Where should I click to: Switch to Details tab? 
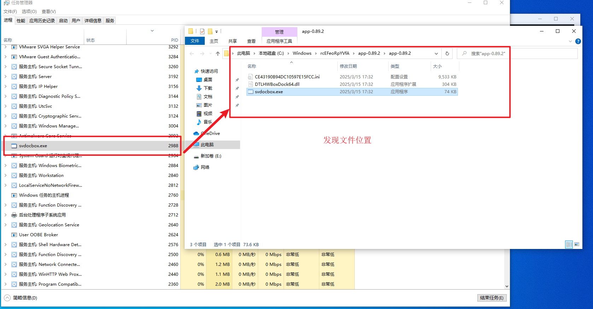click(x=93, y=20)
